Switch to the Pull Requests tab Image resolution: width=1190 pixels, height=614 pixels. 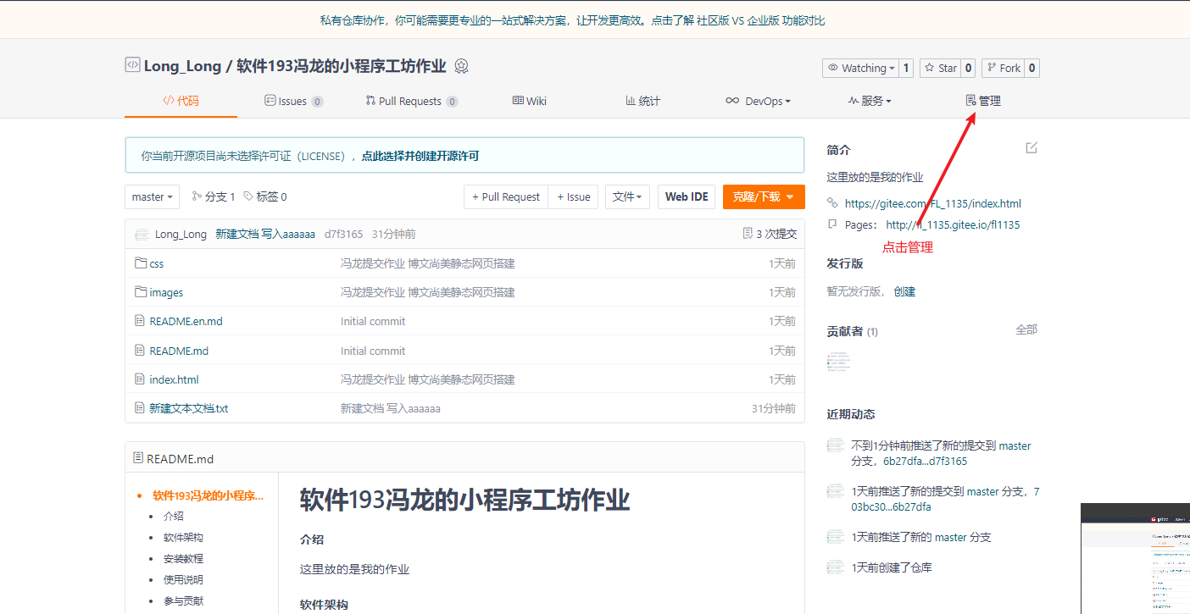411,101
